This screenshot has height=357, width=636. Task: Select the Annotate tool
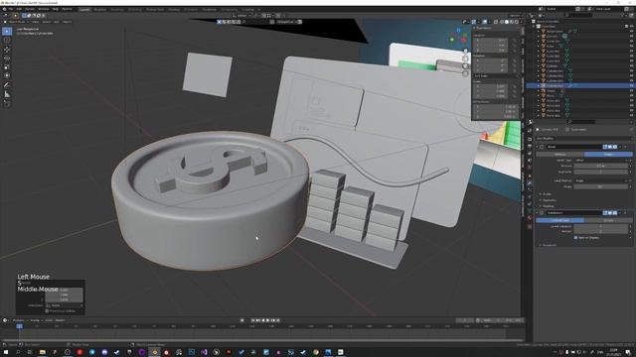(x=7, y=85)
